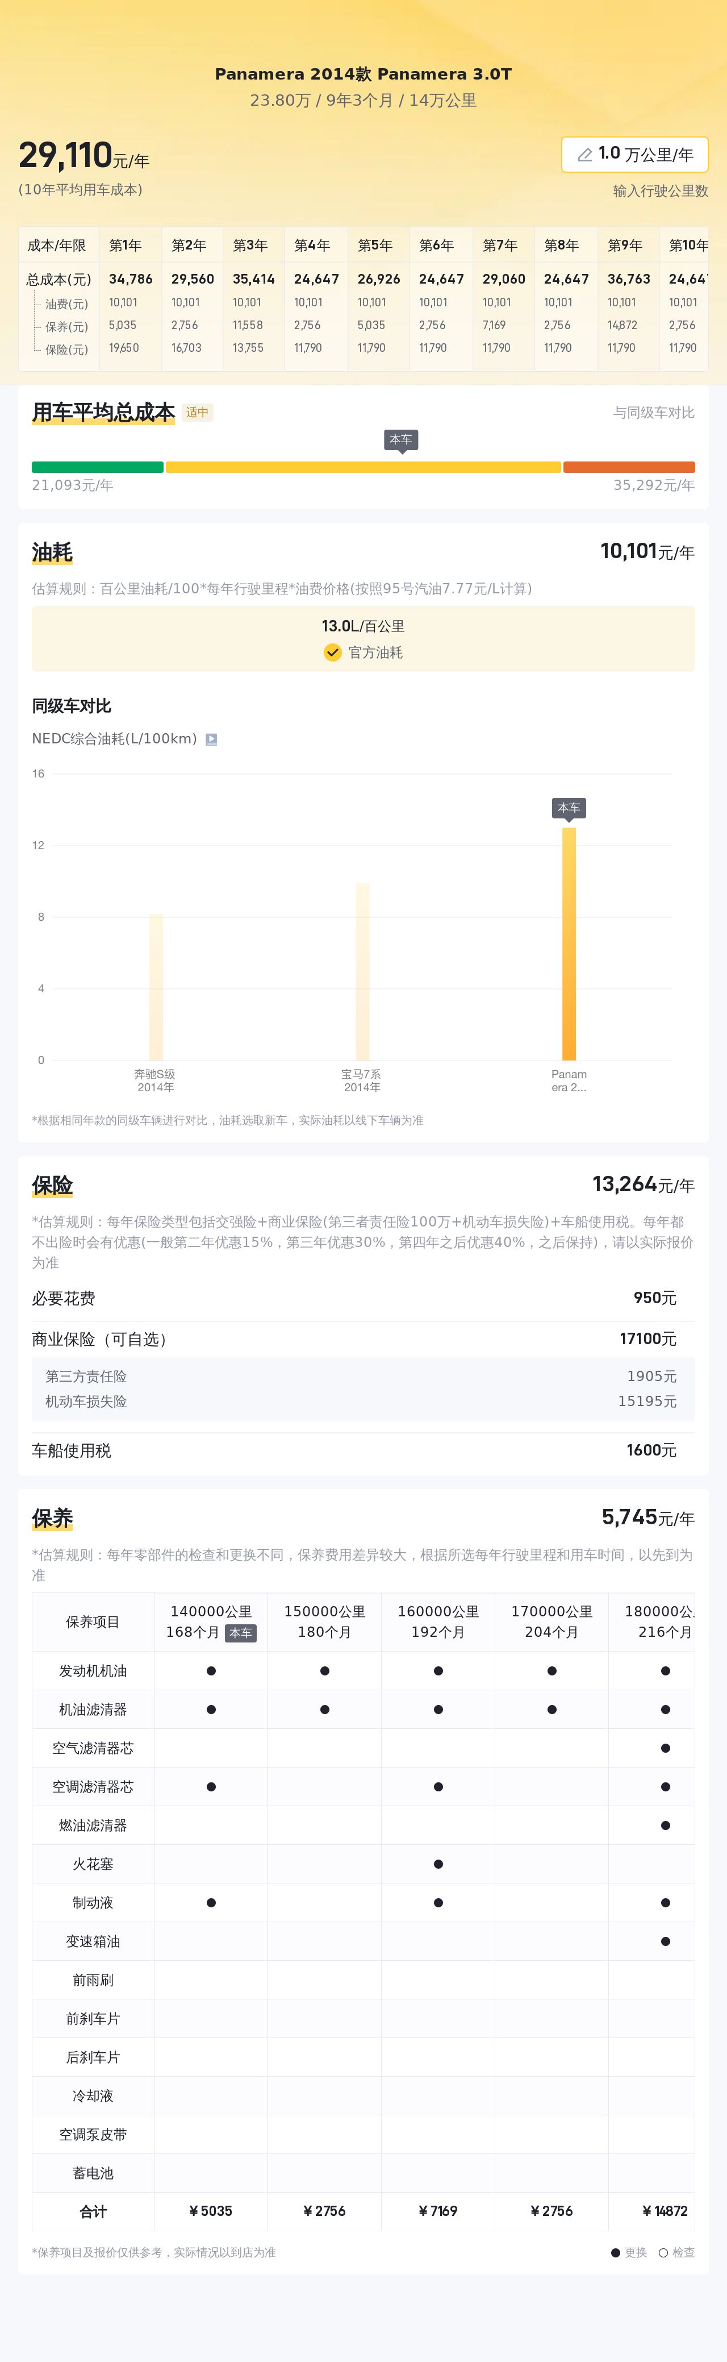Click the Panamera 2014款 Panamera 3.0T title
Screen dimensions: 727x2362
point(363,74)
